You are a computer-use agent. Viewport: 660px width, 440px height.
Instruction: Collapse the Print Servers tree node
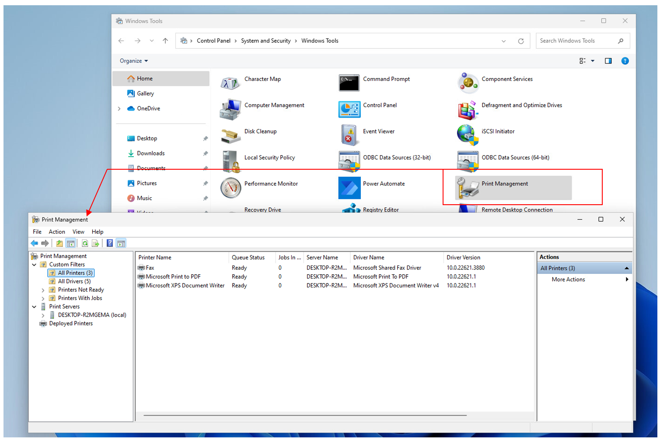[x=34, y=307]
